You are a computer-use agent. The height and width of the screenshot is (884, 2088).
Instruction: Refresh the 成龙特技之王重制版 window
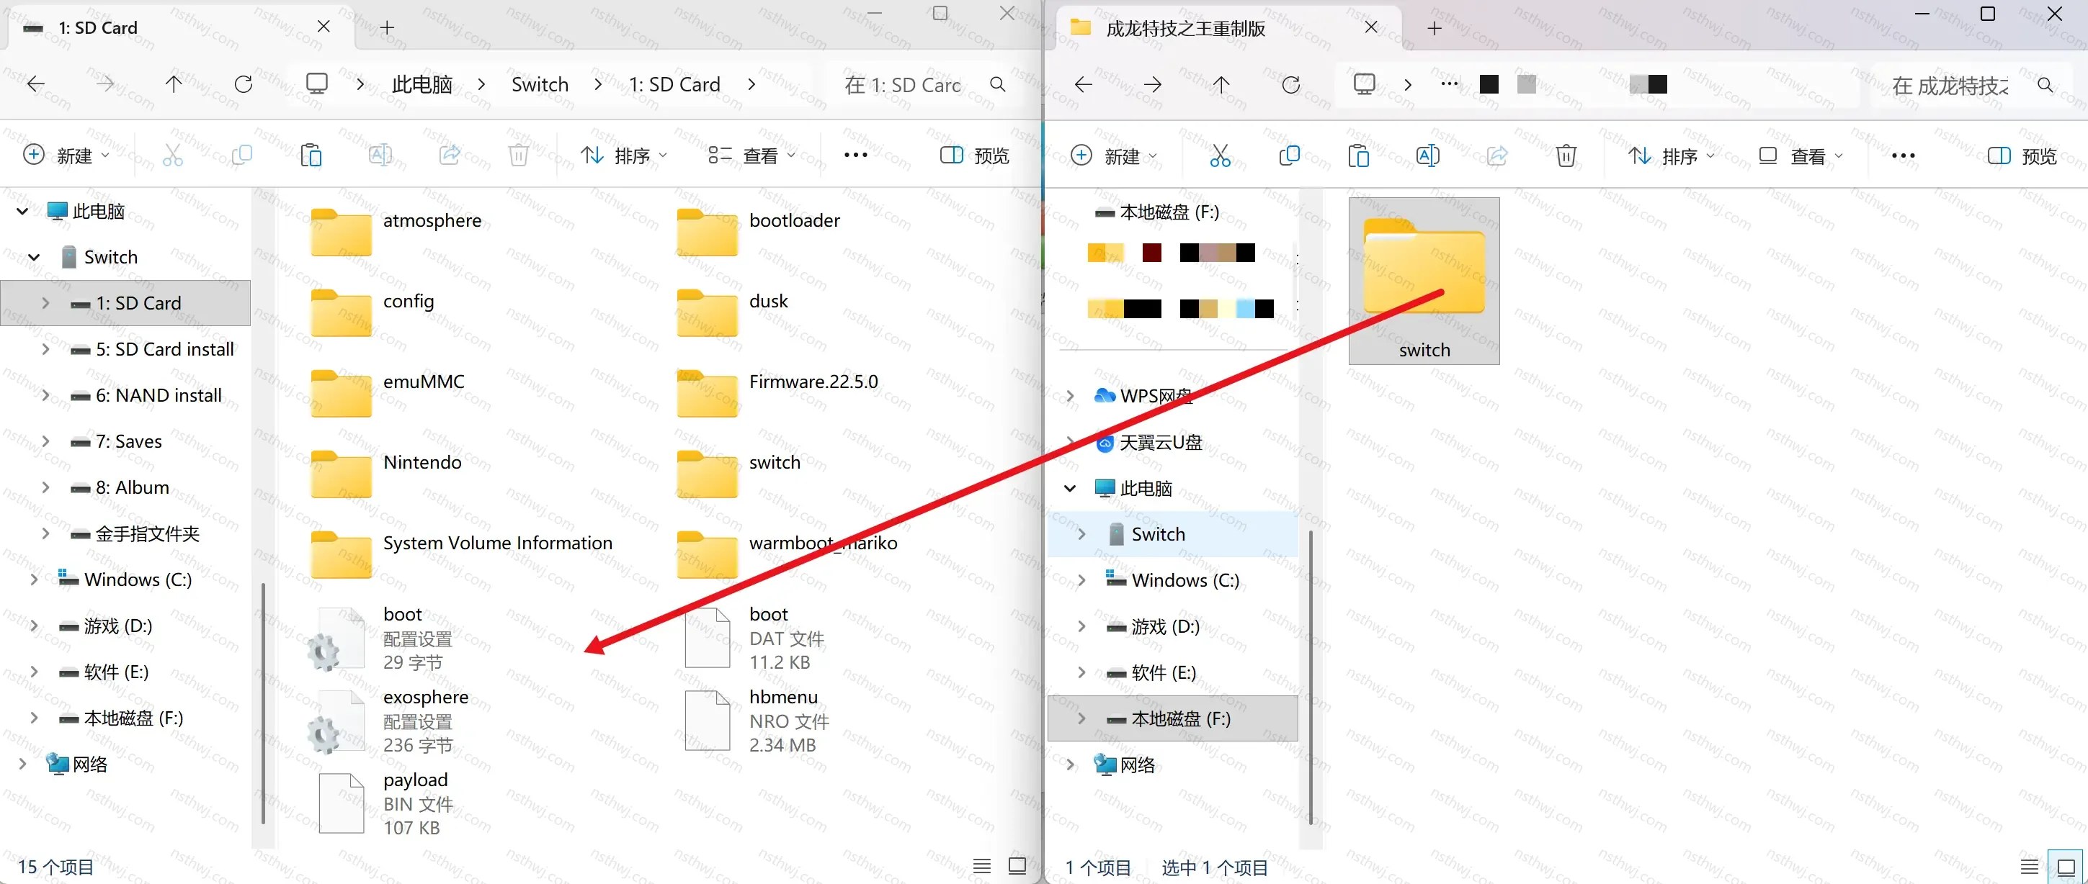(x=1291, y=84)
